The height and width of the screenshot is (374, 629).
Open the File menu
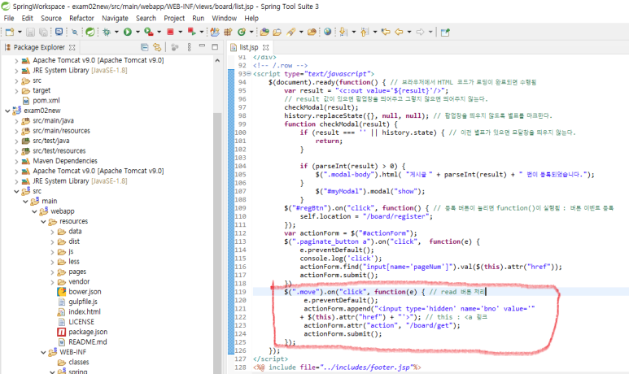[x=9, y=19]
